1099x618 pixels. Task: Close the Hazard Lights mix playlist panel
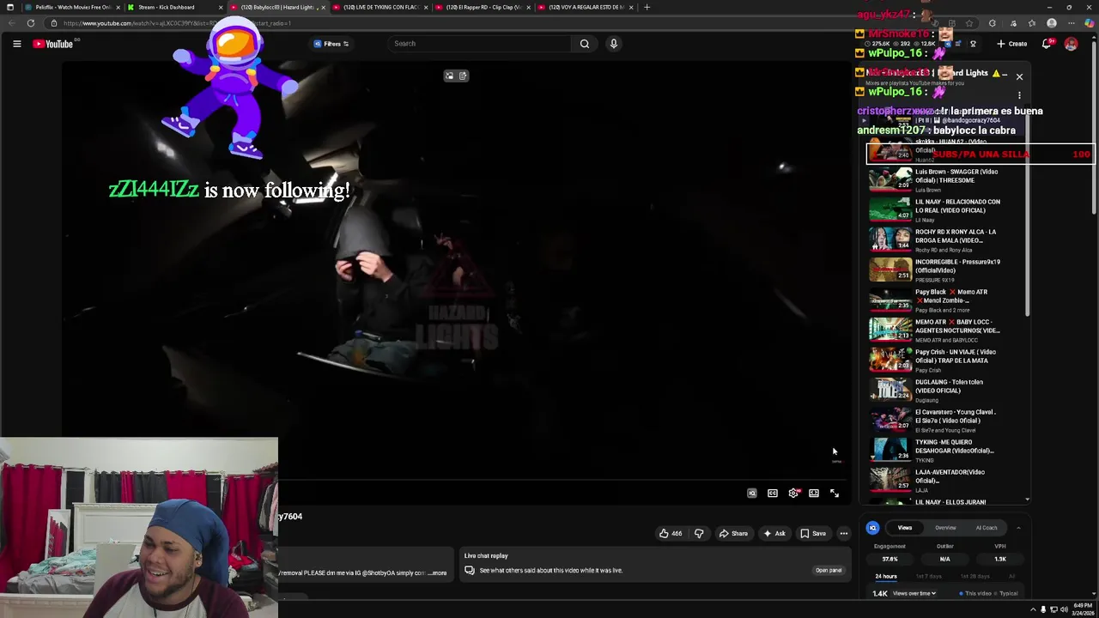(x=1019, y=76)
